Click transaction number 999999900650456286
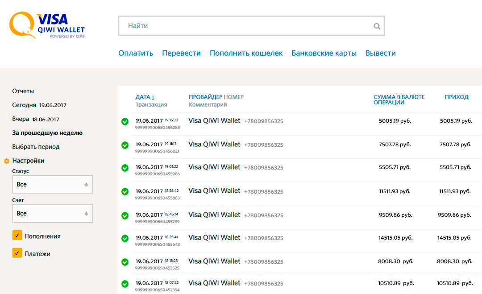Screen dimensions: 482x294 158,128
